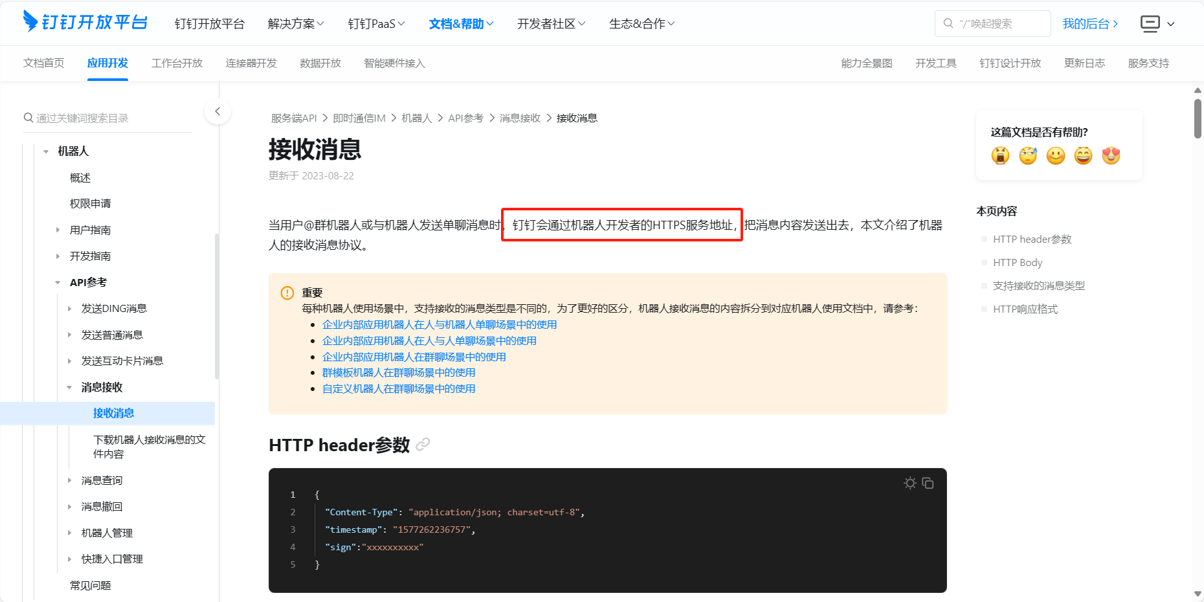Go to 钉钉开放平台 top menu item
This screenshot has height=602, width=1204.
point(210,24)
